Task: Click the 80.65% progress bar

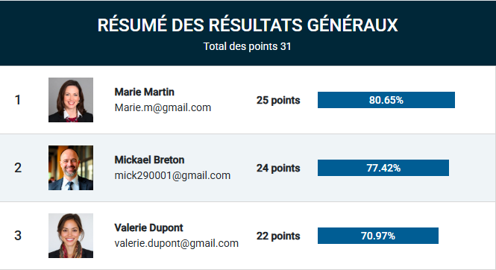Action: tap(386, 100)
